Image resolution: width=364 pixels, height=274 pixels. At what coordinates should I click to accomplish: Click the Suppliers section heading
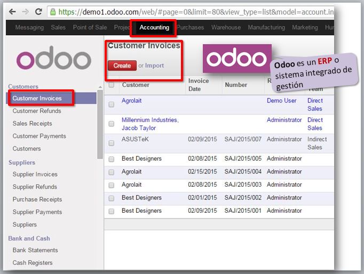[x=22, y=163]
